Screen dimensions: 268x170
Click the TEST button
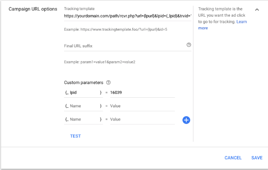tap(75, 136)
